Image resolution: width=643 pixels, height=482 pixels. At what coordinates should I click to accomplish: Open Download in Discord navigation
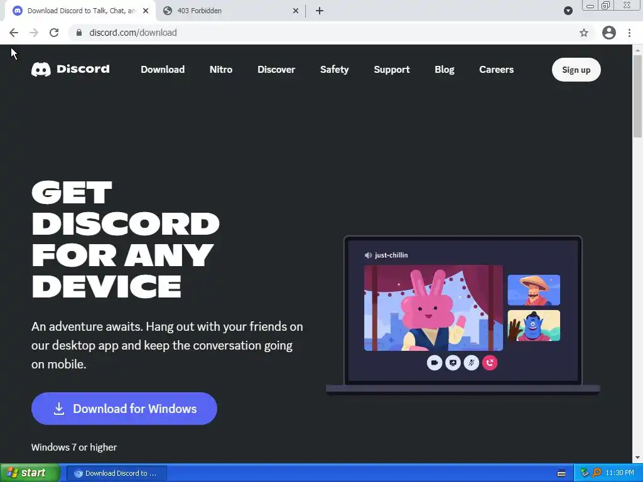[163, 70]
